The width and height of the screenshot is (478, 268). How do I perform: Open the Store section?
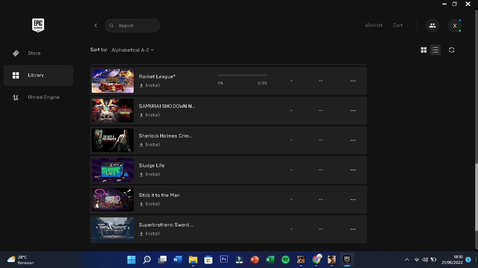point(38,53)
